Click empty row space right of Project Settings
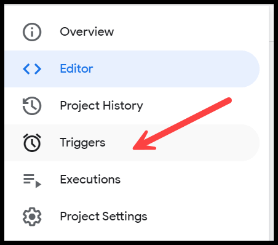Image resolution: width=278 pixels, height=245 pixels. click(203, 217)
